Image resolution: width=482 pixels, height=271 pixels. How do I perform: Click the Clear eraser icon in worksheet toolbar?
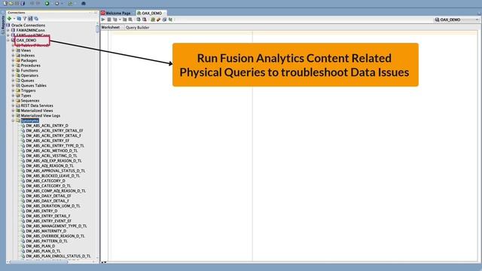pyautogui.click(x=158, y=20)
